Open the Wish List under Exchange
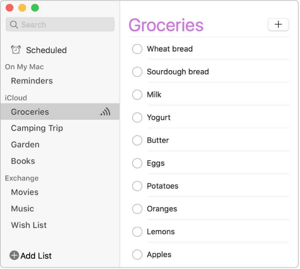 29,225
